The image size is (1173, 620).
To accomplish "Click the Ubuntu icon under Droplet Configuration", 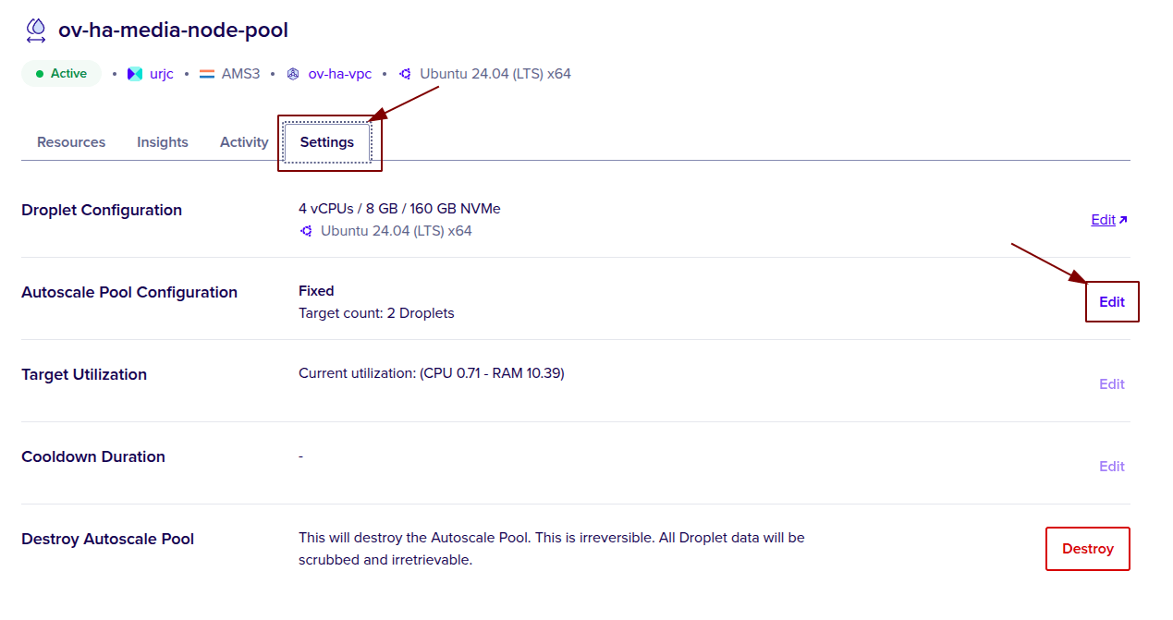I will tap(305, 230).
